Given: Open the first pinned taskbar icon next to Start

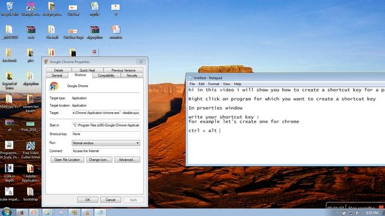Looking at the screenshot, I should (x=22, y=212).
